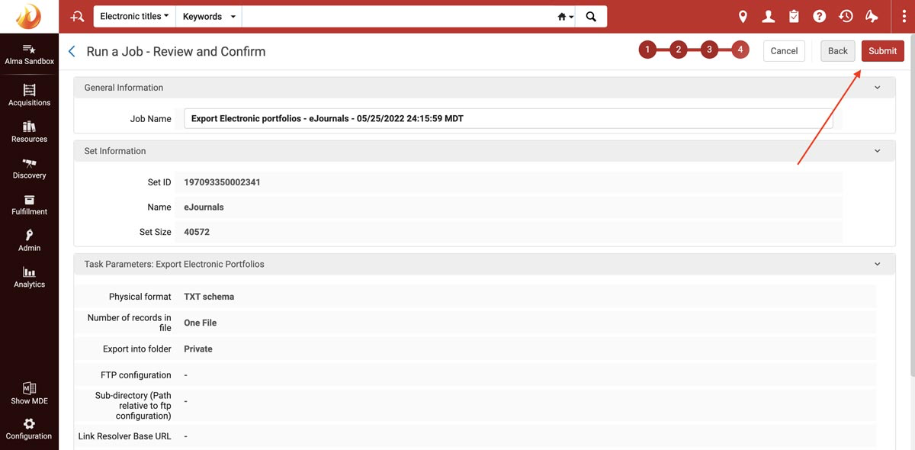Open the Acquisitions menu
This screenshot has height=450, width=915.
tap(29, 95)
